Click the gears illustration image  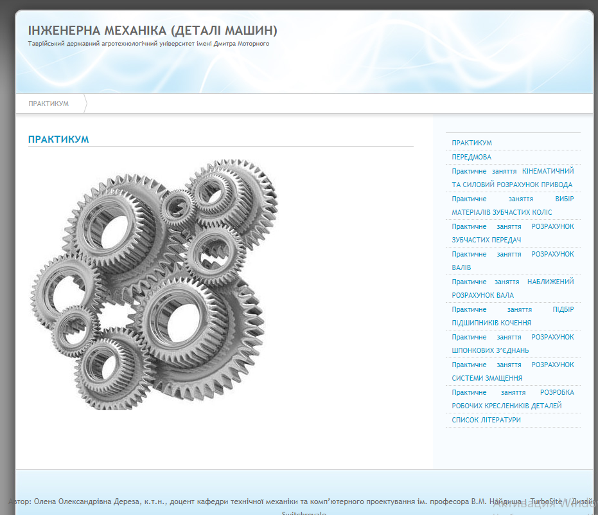click(x=154, y=284)
